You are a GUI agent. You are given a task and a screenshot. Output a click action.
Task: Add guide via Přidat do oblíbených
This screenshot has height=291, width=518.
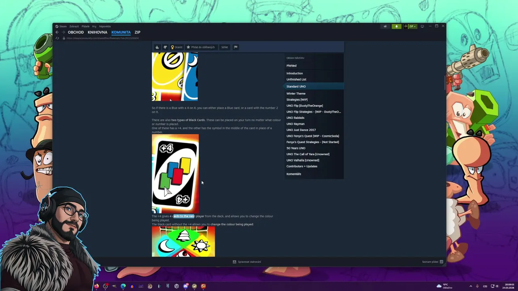(x=201, y=47)
